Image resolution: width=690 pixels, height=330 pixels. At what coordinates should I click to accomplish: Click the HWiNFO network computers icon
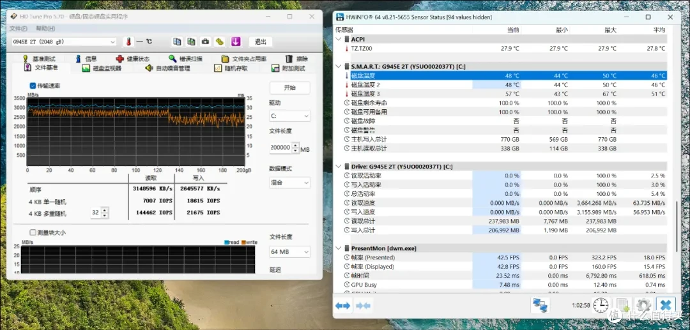540,305
